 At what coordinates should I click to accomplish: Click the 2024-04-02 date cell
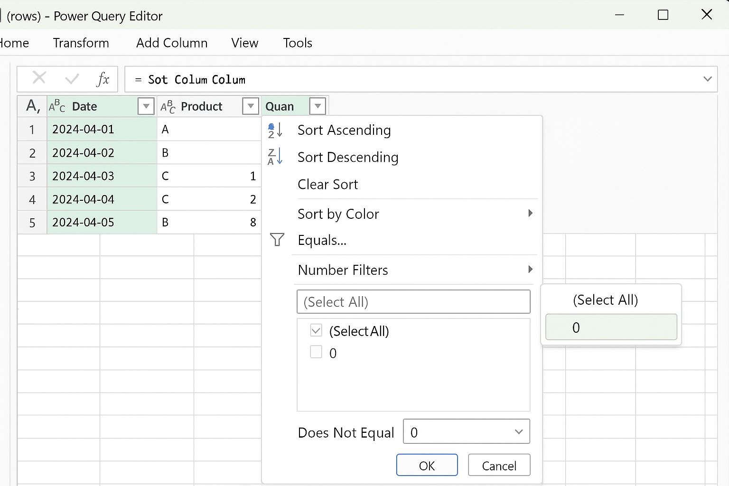click(102, 153)
